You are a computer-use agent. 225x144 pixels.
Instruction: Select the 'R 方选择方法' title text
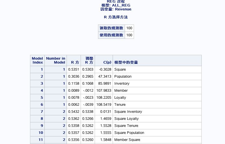coord(116,17)
